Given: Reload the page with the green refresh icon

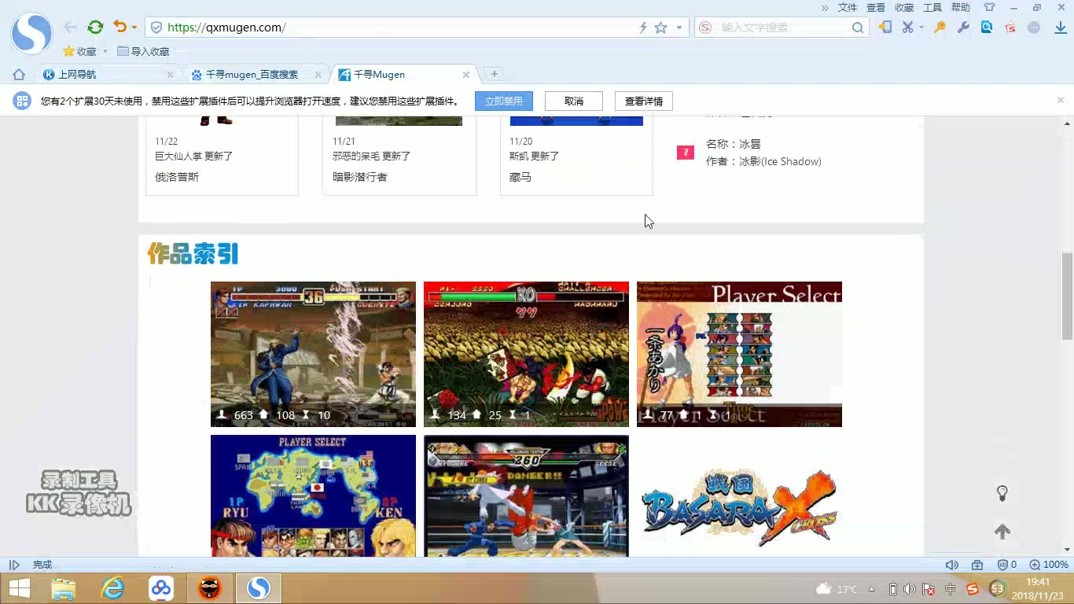Looking at the screenshot, I should [95, 28].
